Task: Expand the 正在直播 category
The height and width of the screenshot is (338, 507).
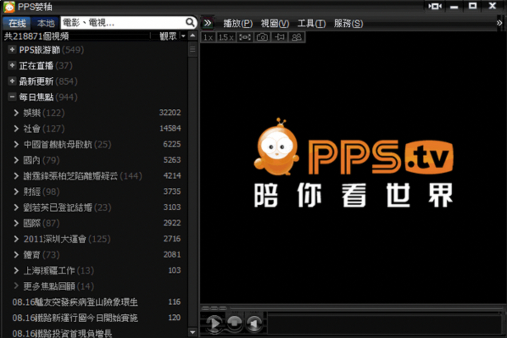Action: 12,66
